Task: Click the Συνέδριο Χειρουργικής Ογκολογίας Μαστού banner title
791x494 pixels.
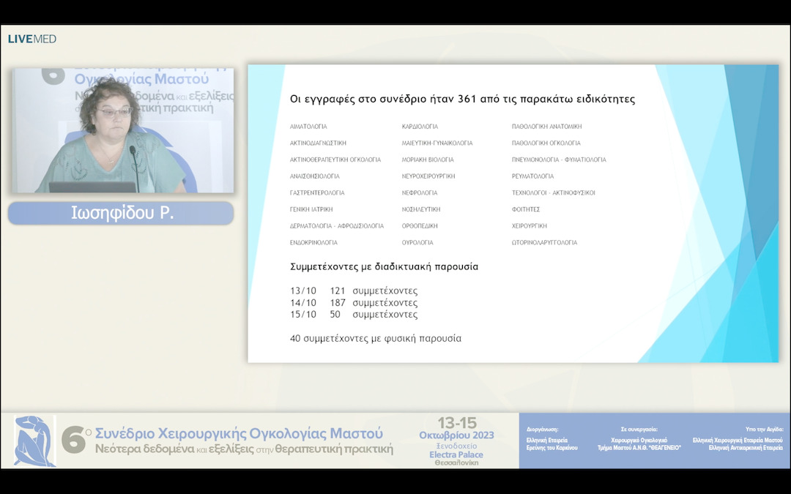Action: pyautogui.click(x=239, y=433)
